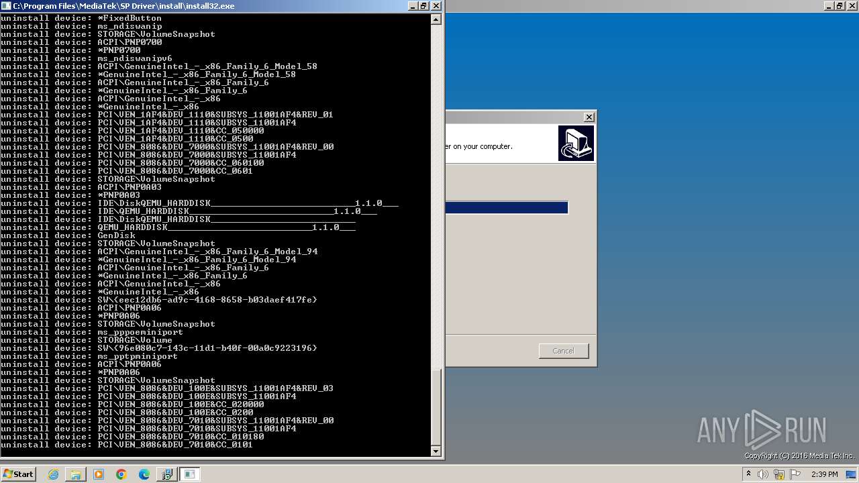The height and width of the screenshot is (483, 859).
Task: Open Windows Explorer folder icon in taskbar
Action: coord(76,474)
